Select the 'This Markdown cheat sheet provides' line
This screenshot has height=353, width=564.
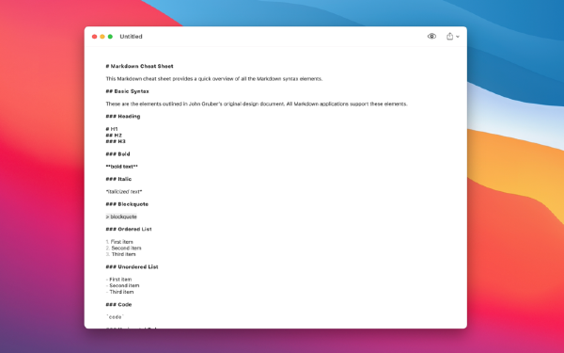(214, 79)
